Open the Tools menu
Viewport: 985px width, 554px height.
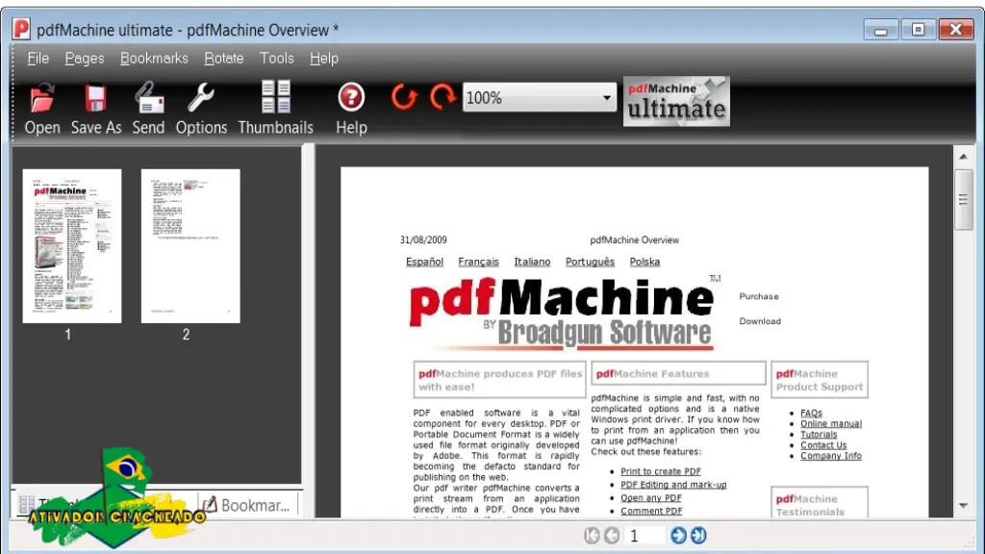276,59
